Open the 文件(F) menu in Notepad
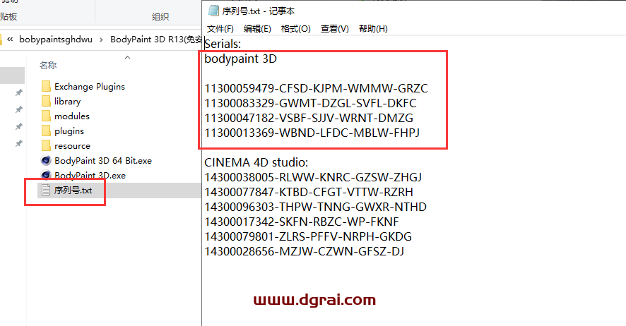This screenshot has height=326, width=626. click(220, 29)
